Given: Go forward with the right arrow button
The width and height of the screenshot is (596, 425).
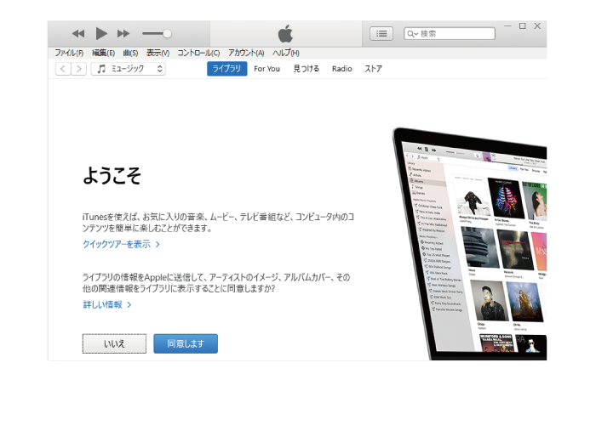Looking at the screenshot, I should pos(78,69).
